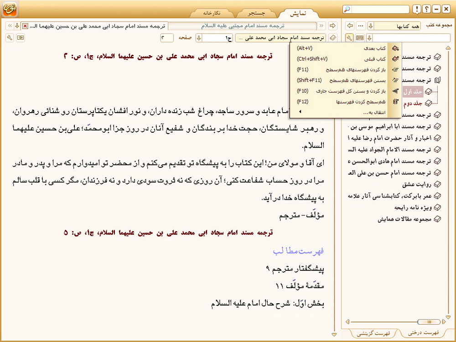Screen dimensions: 456x342
Task: Select جلد اول in the tree
Action: tap(413, 92)
